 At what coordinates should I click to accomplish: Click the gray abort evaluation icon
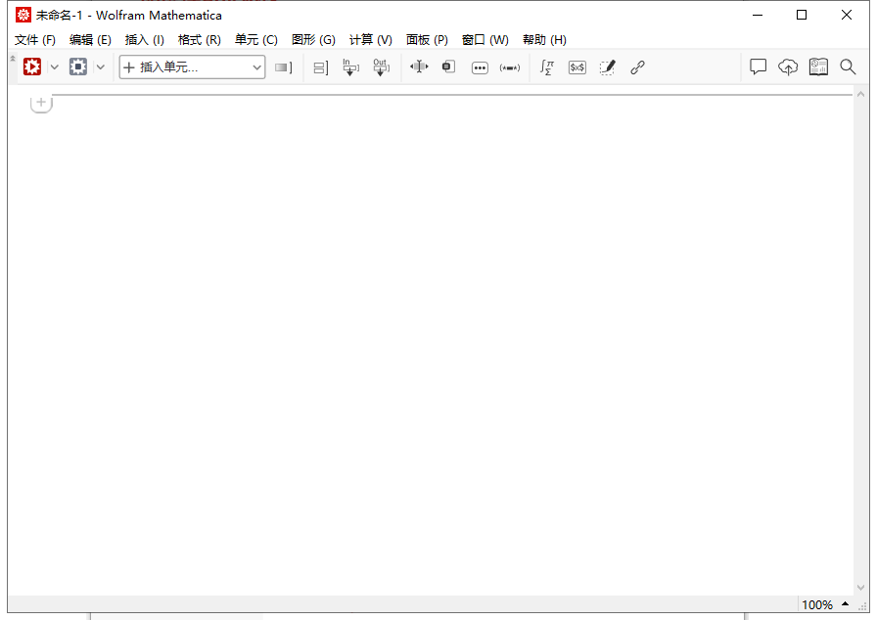(x=78, y=67)
